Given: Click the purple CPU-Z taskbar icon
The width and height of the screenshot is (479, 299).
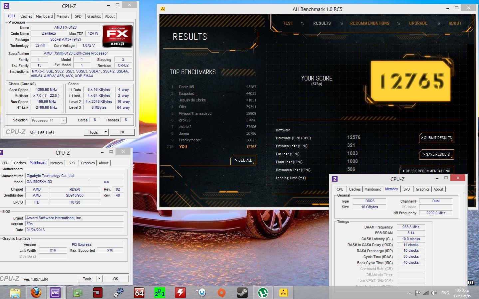Looking at the screenshot, I should coord(55,292).
